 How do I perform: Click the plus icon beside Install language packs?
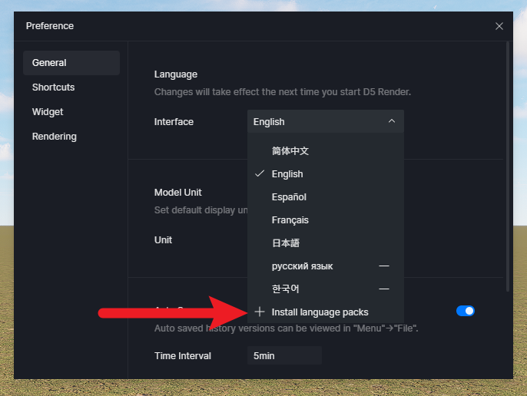pos(260,312)
